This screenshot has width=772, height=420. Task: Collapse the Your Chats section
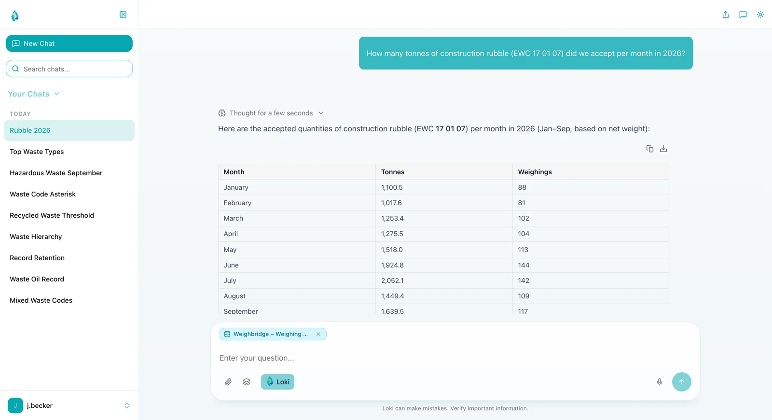[x=33, y=94]
